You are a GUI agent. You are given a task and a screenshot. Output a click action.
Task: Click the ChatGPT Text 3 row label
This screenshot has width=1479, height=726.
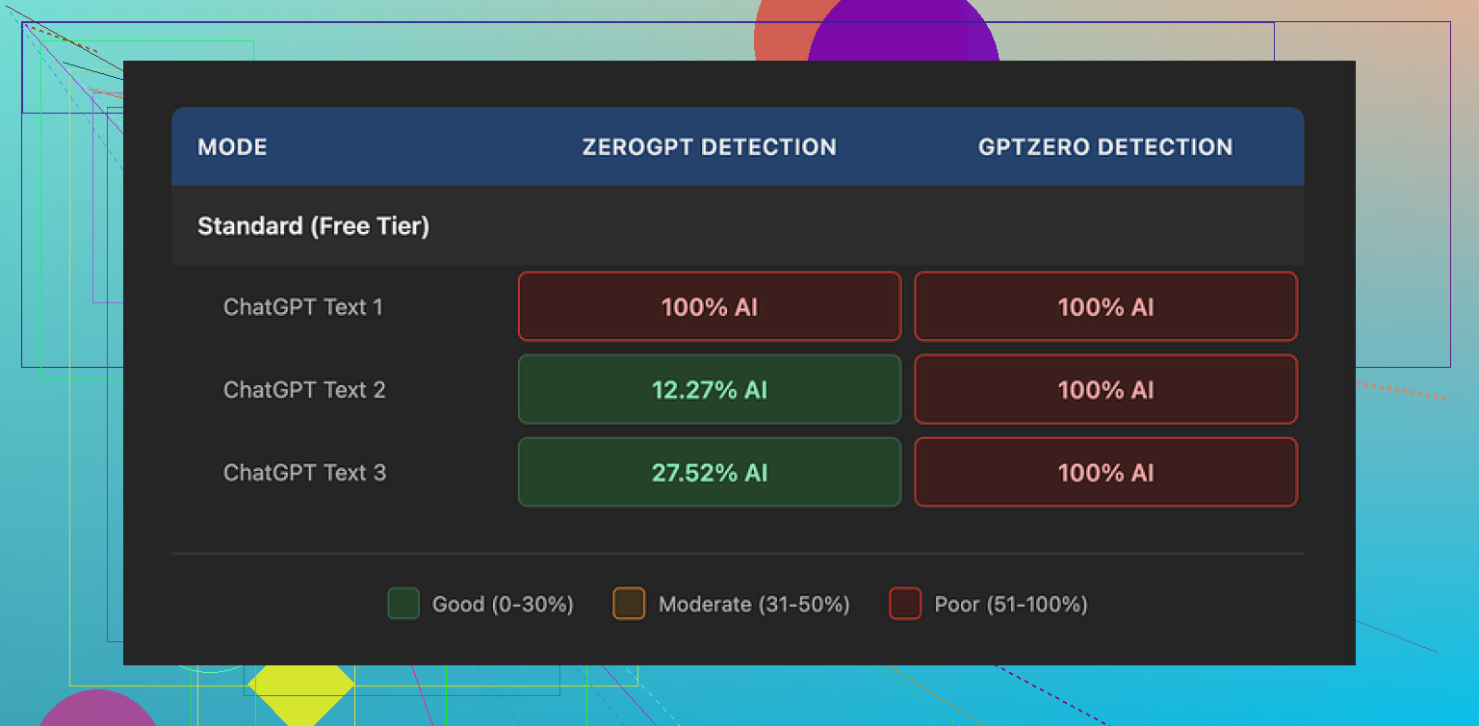pos(304,473)
